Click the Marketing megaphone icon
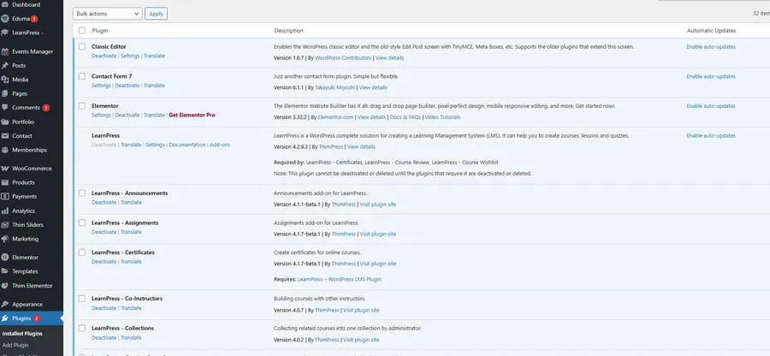Image resolution: width=770 pixels, height=356 pixels. (x=6, y=239)
